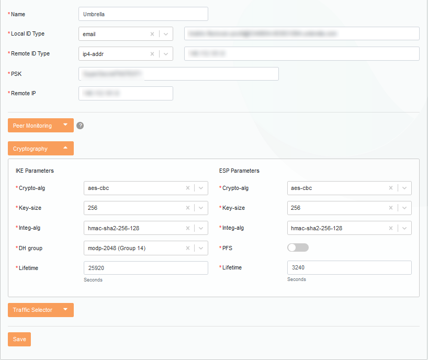The width and height of the screenshot is (428, 360).
Task: Focus the ESP Lifetime field showing 3240
Action: click(349, 268)
